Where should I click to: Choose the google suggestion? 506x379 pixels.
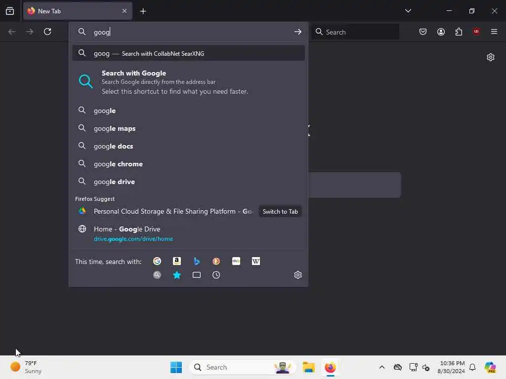[x=188, y=111]
